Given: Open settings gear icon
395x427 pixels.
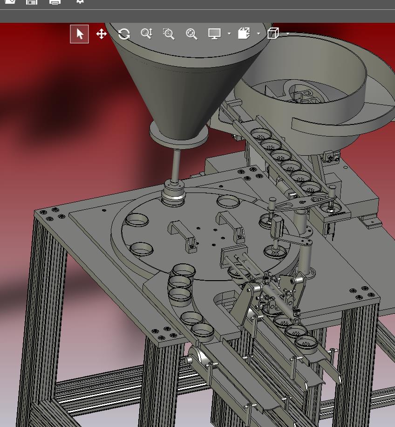Looking at the screenshot, I should [80, 2].
